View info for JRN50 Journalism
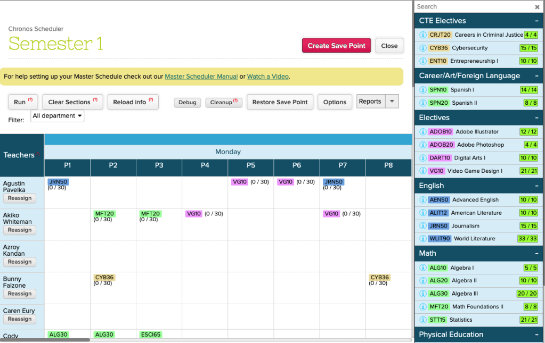 [423, 225]
